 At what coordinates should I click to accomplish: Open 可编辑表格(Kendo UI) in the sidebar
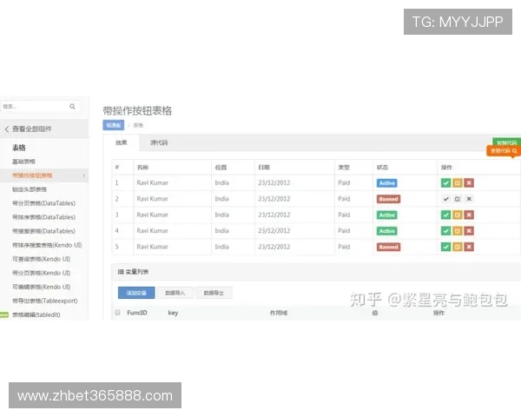pyautogui.click(x=41, y=287)
